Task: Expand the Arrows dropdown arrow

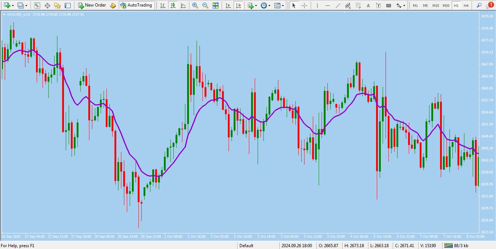Action: [x=404, y=5]
